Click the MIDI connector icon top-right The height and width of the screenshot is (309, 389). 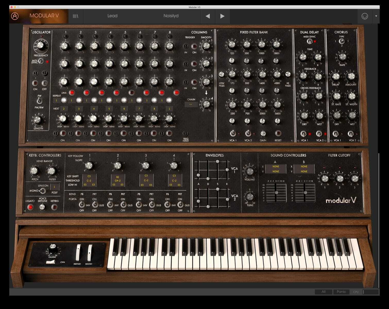click(365, 16)
